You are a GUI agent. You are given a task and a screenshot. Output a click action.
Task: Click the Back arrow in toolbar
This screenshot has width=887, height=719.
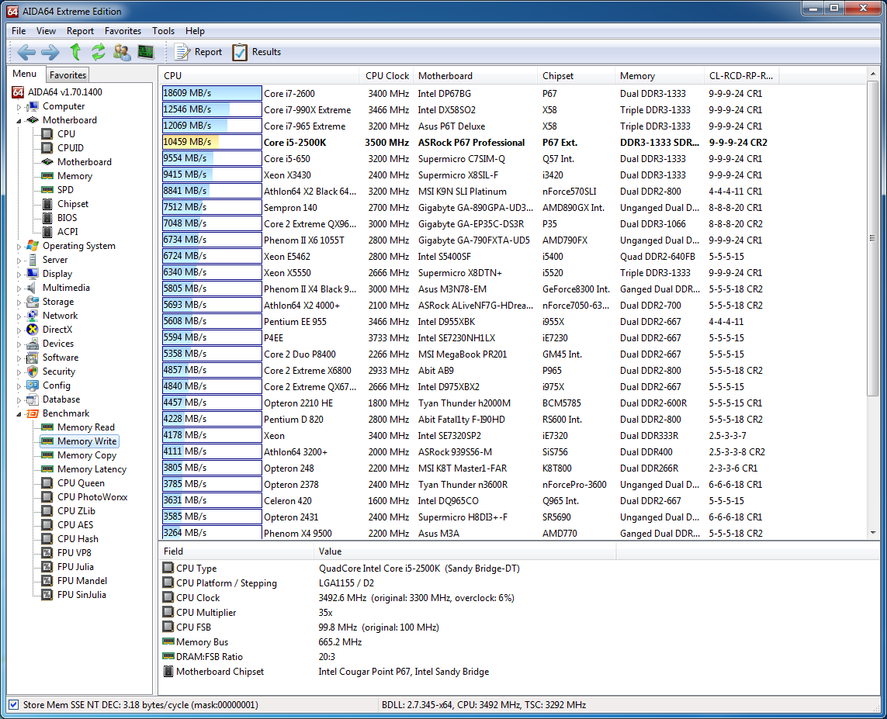tap(26, 52)
